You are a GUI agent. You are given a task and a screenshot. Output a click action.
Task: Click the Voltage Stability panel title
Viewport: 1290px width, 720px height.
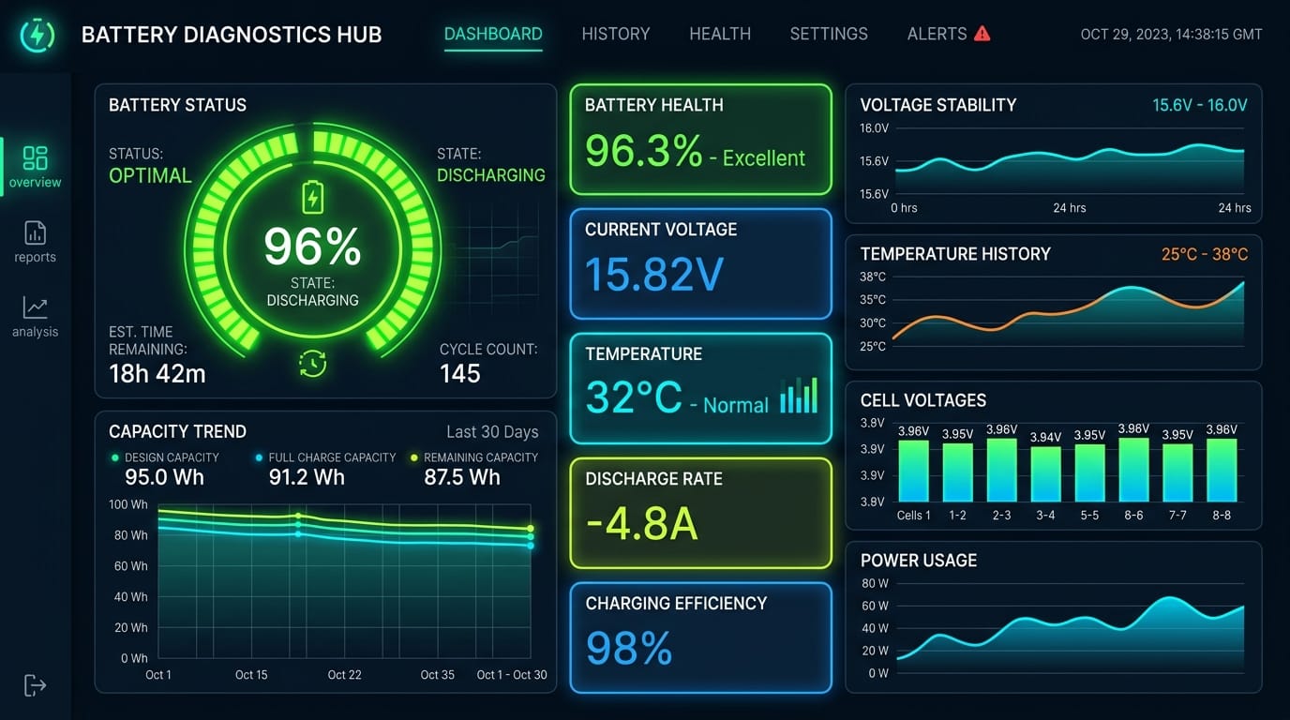coord(938,105)
